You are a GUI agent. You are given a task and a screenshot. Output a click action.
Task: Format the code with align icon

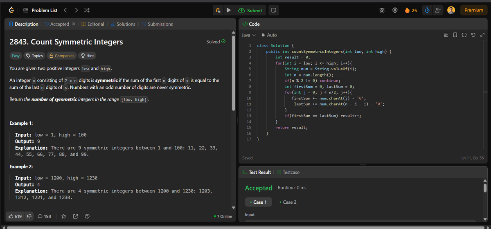(446, 35)
